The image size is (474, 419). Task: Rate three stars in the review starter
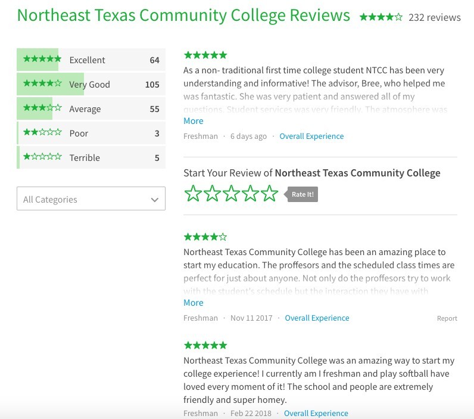[231, 193]
